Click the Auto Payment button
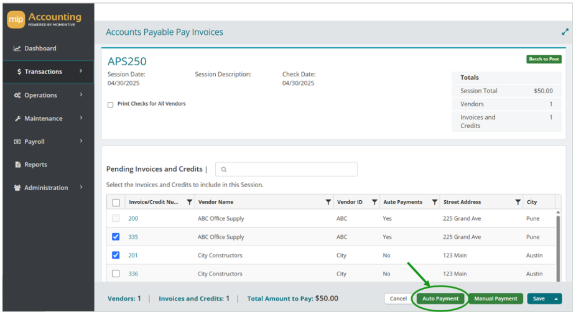 [440, 298]
